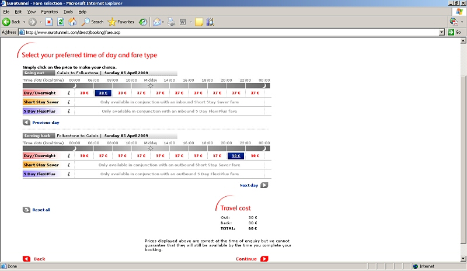Expand the Edit with Word dropdown arrow
Image resolution: width=467 pixels, height=271 pixels.
pos(191,22)
